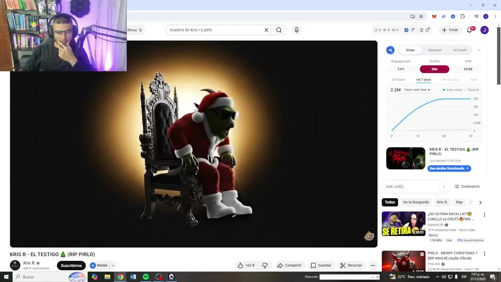The width and height of the screenshot is (501, 282).
Task: Click the Compartir share button
Action: [289, 266]
